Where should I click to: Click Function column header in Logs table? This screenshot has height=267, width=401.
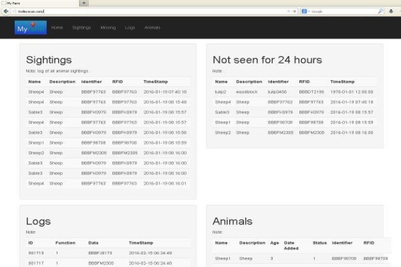pos(65,243)
